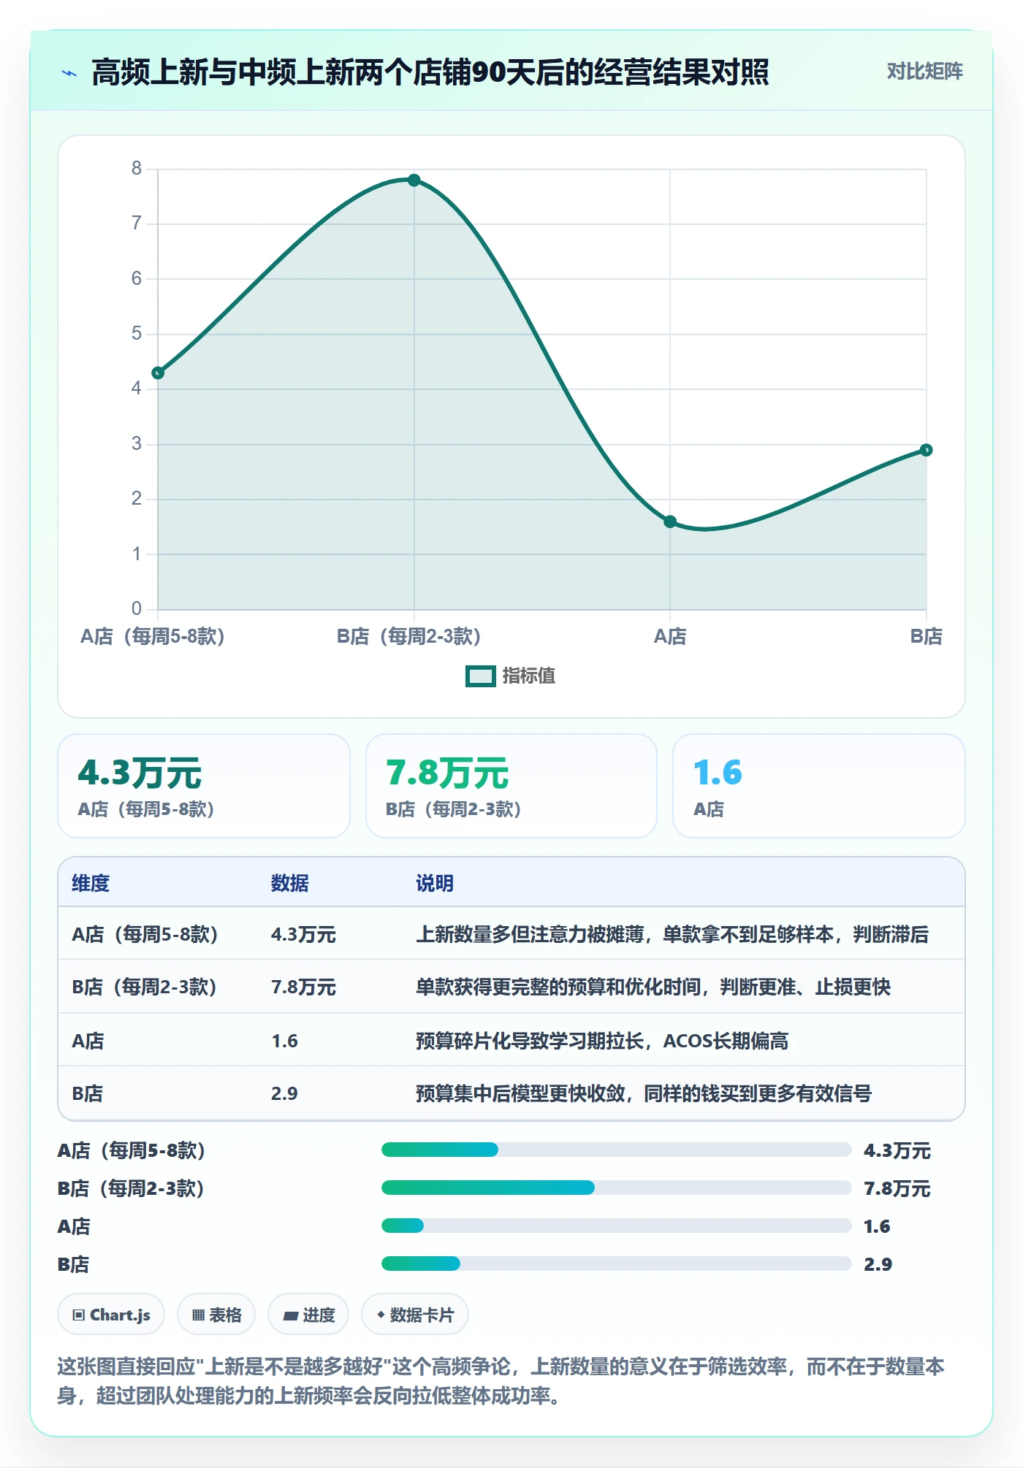Click x-axis label B店(每周2-3款)
Screen dimensions: 1023x1468
pos(409,636)
